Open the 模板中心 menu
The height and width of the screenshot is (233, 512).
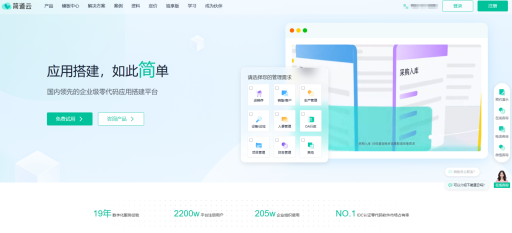[x=70, y=6]
